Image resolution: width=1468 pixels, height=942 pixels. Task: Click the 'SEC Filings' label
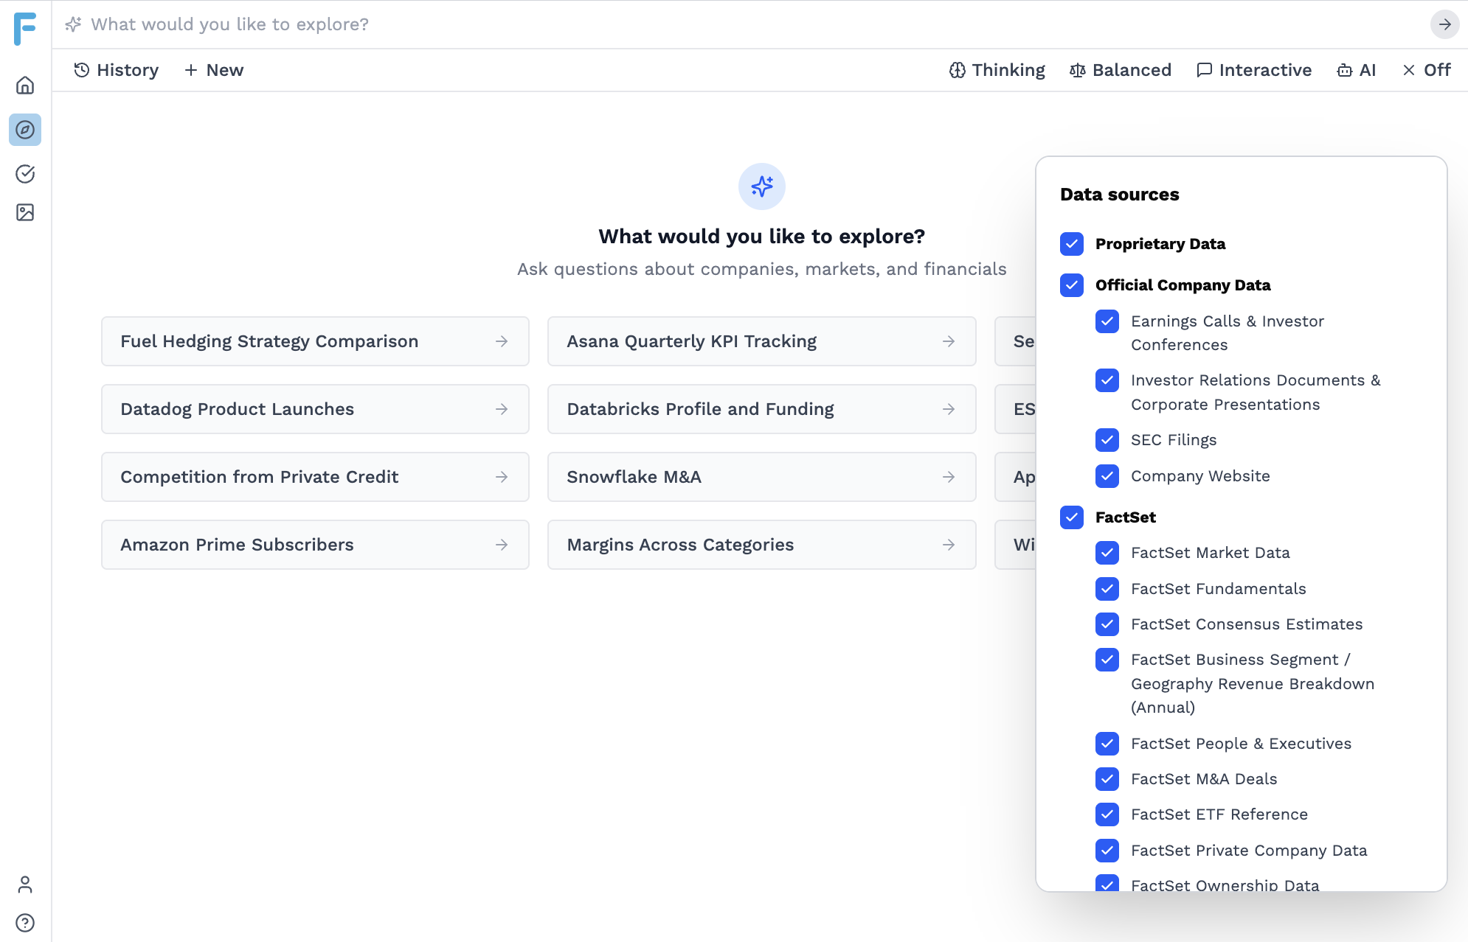point(1174,440)
